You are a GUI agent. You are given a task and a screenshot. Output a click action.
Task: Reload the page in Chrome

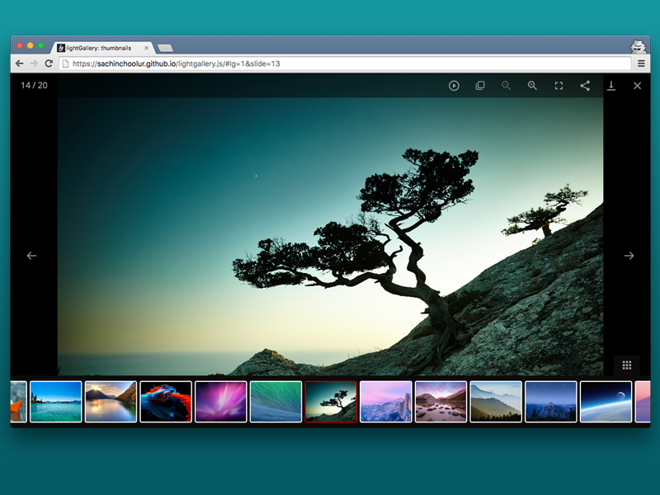coord(47,63)
